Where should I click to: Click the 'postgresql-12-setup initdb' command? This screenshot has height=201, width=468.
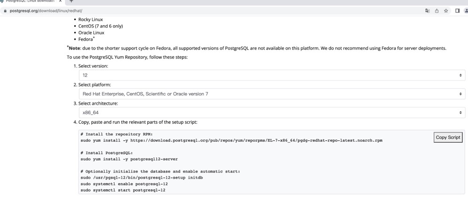pos(142,178)
